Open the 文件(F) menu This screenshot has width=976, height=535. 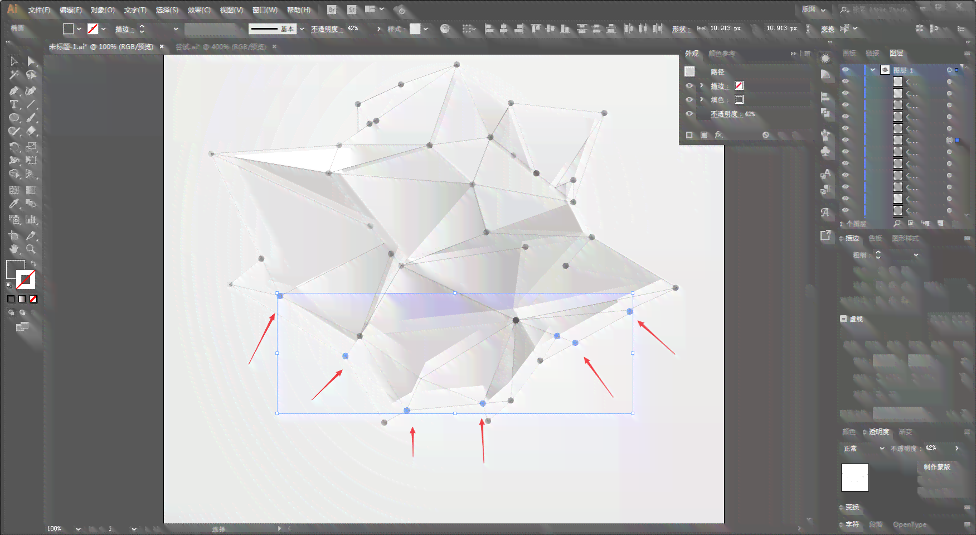coord(39,10)
